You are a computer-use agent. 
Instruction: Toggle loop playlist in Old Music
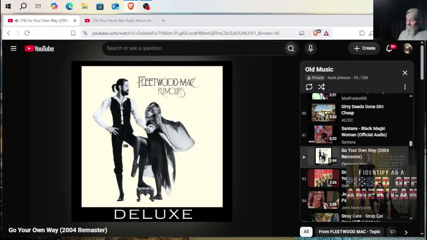tap(309, 87)
